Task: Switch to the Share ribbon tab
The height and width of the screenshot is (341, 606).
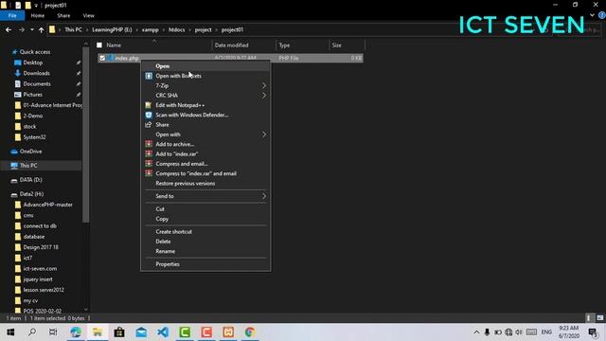Action: (63, 15)
